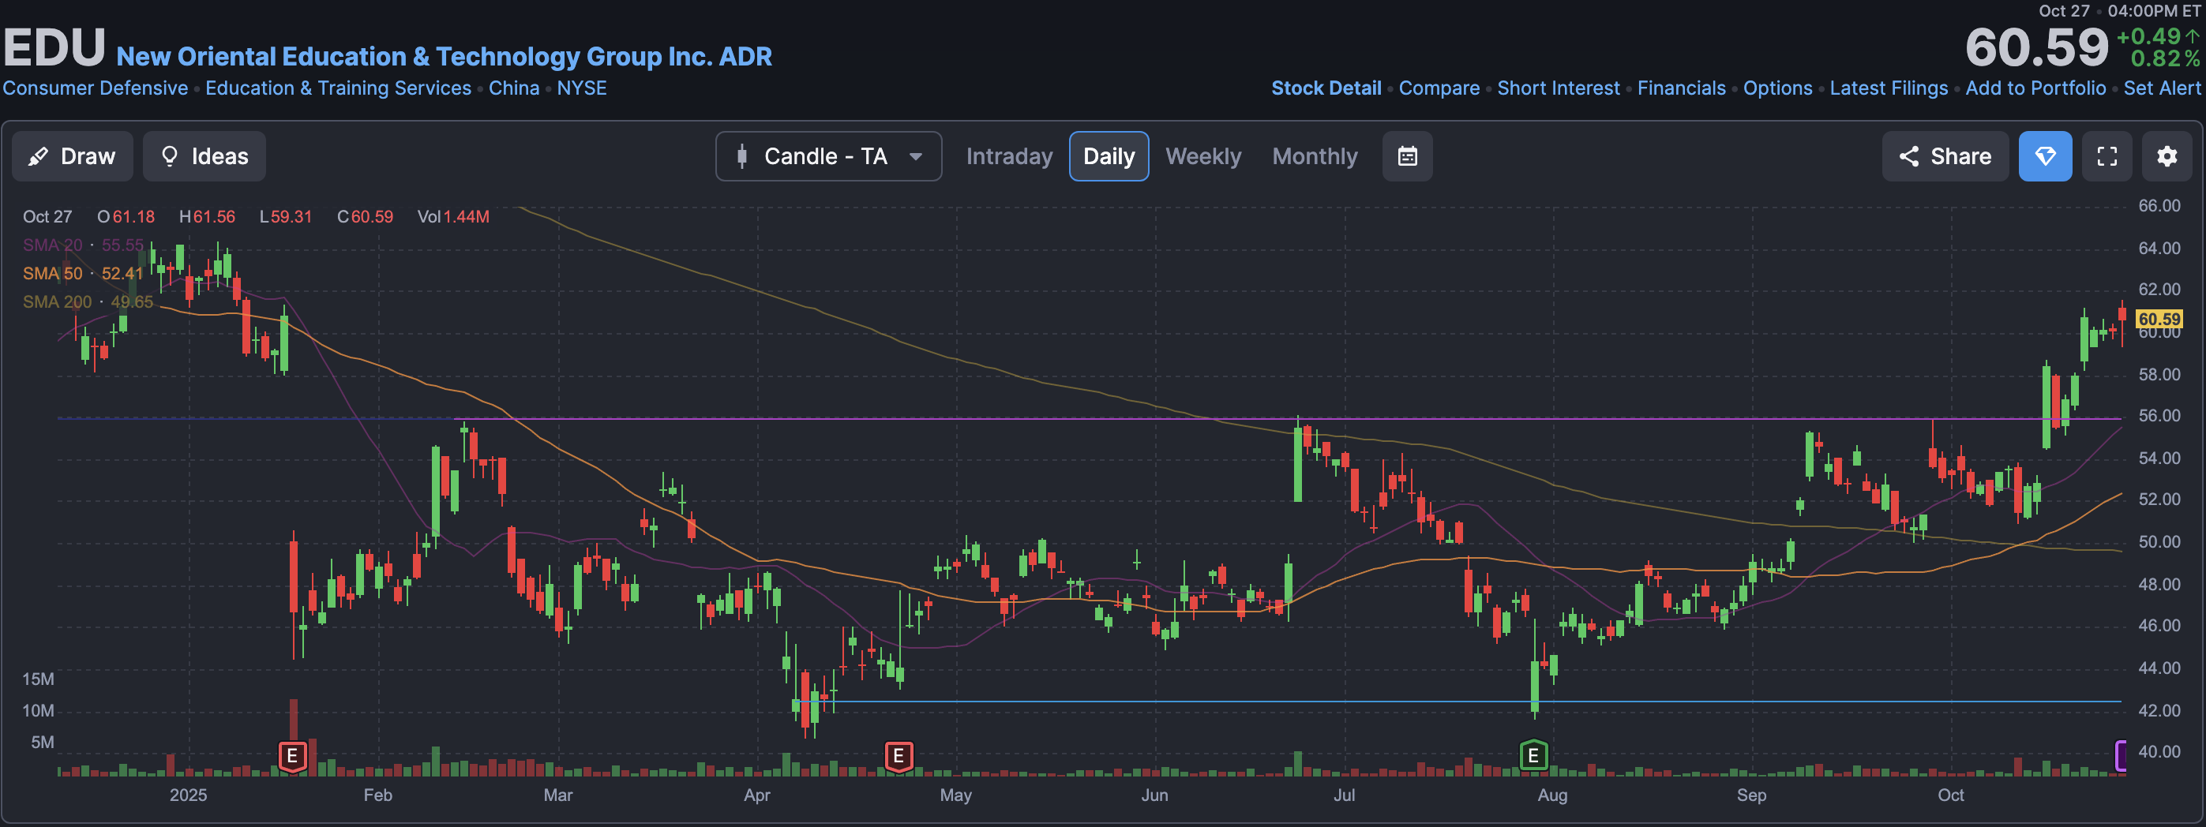This screenshot has width=2206, height=827.
Task: Open the Draw tool
Action: [x=73, y=157]
